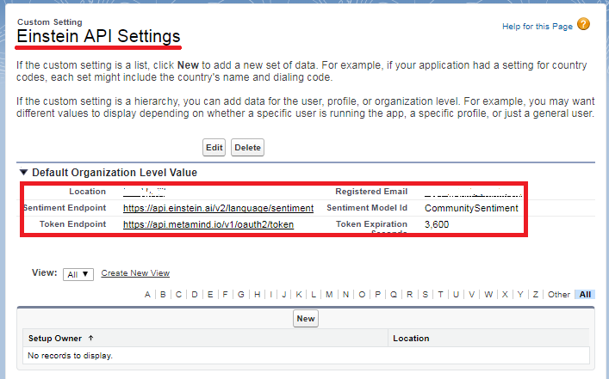Filter records by letter Y

pos(520,295)
